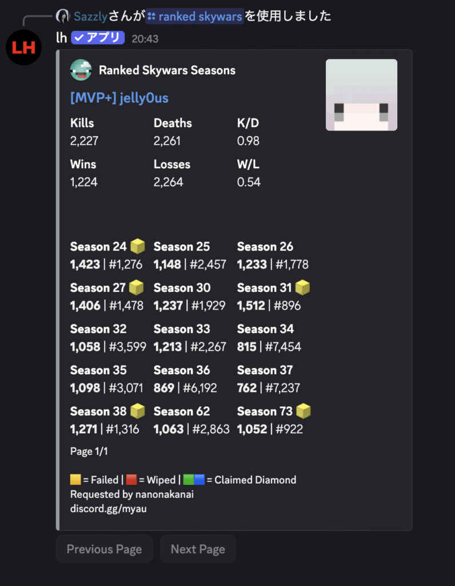Click the gold block beside Season 31
The image size is (455, 586).
(302, 288)
